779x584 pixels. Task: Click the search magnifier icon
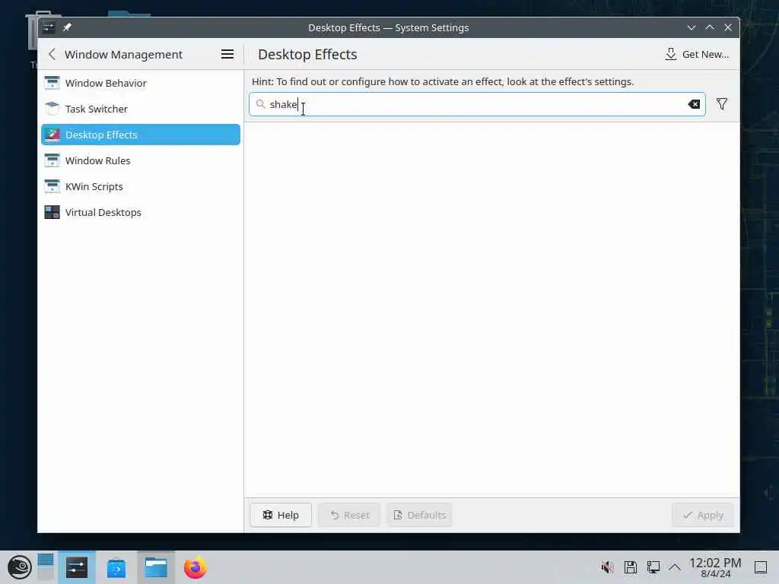point(260,103)
